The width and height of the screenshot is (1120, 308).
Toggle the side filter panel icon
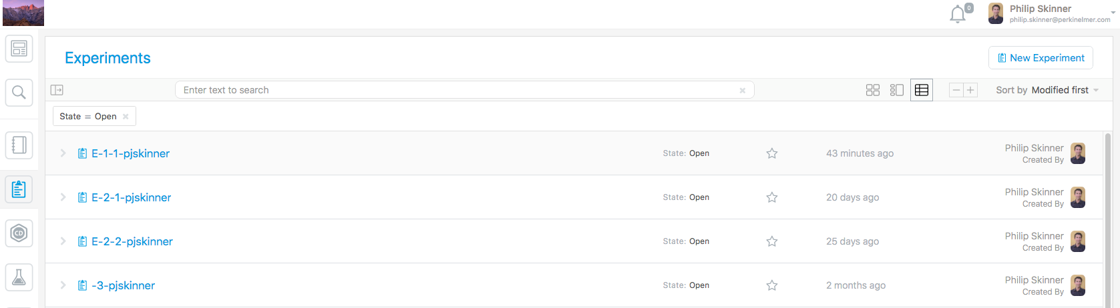(57, 90)
